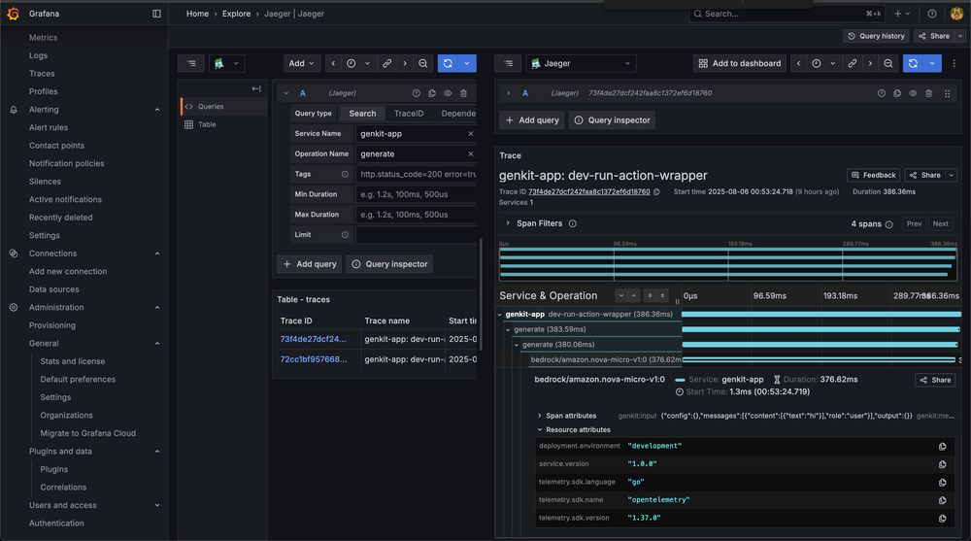
Task: Open the Add dropdown in the left pane
Action: [x=301, y=63]
